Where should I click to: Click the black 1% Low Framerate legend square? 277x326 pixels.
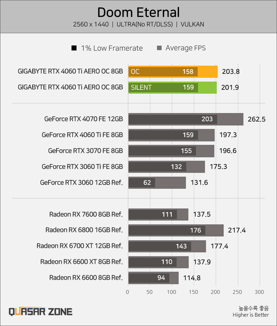coord(74,48)
